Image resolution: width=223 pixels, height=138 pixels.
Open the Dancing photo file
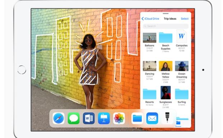pos(149,66)
